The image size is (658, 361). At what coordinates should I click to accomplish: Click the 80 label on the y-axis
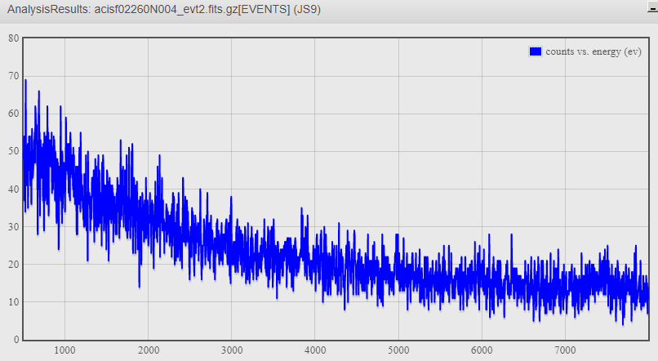[x=13, y=38]
